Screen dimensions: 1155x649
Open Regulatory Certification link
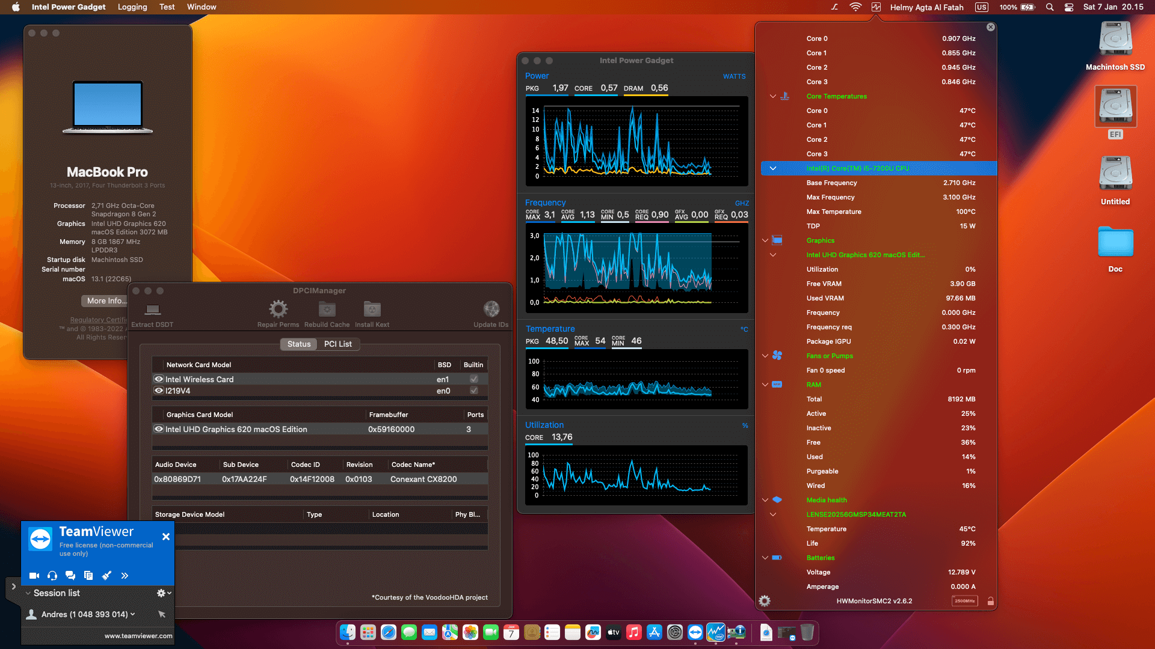click(99, 320)
